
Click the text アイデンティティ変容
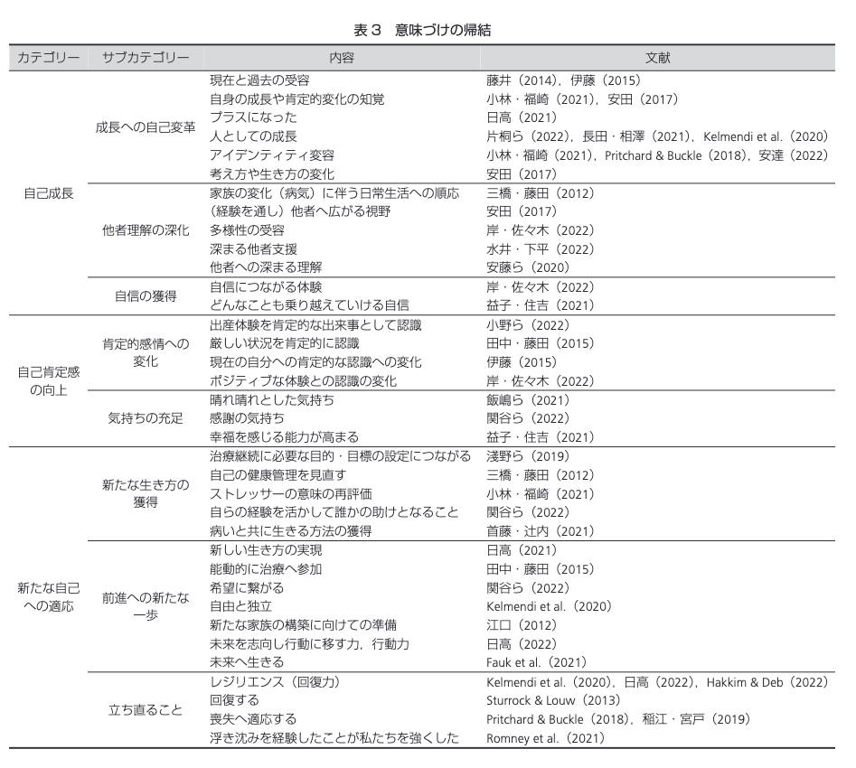click(x=272, y=155)
